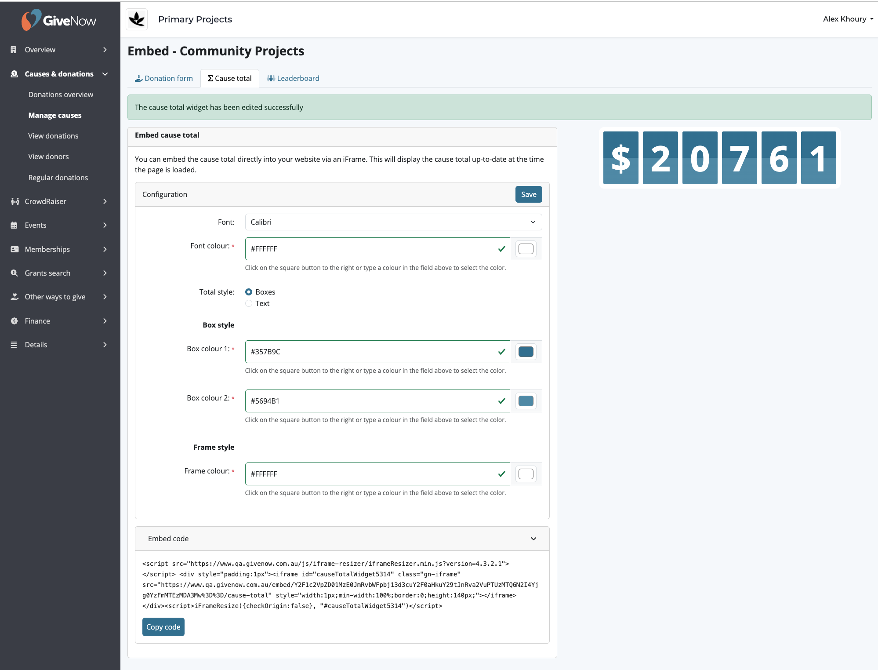
Task: Click the embed code script text
Action: click(x=340, y=585)
